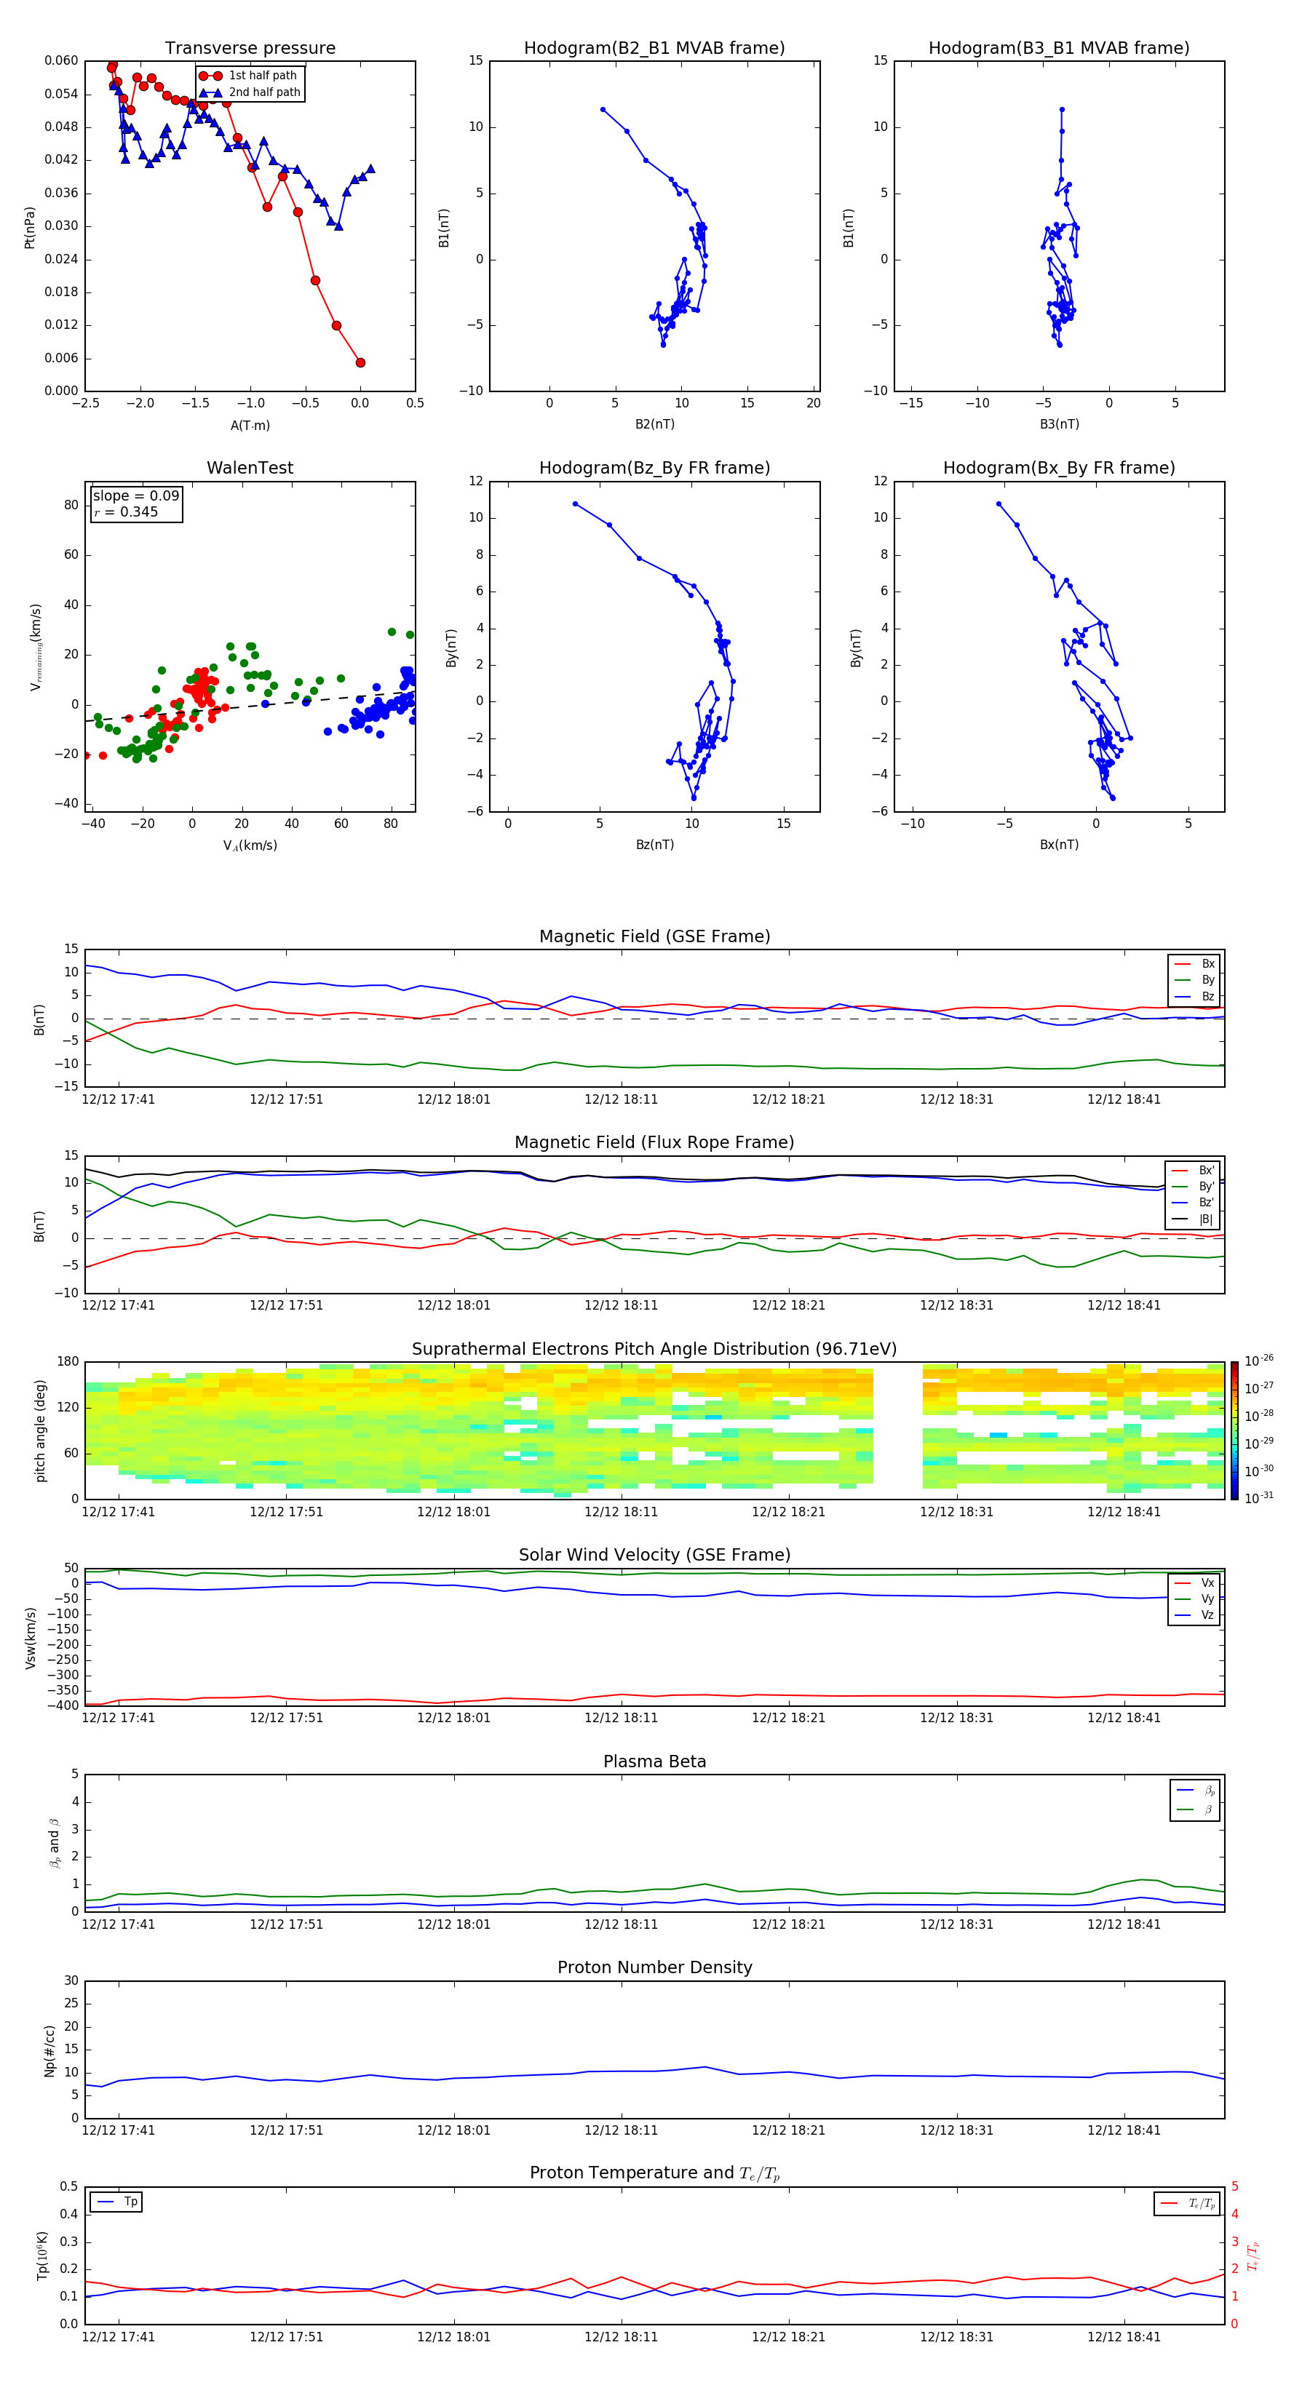The width and height of the screenshot is (1310, 2401).
Task: Click the 'By' legend entry in GSE magnetic field plot
Action: (1194, 979)
